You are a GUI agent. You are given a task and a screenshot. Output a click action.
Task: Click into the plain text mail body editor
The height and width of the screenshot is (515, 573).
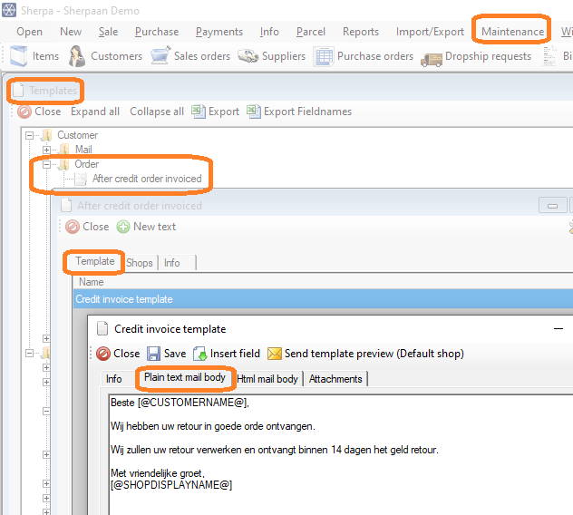[341, 454]
